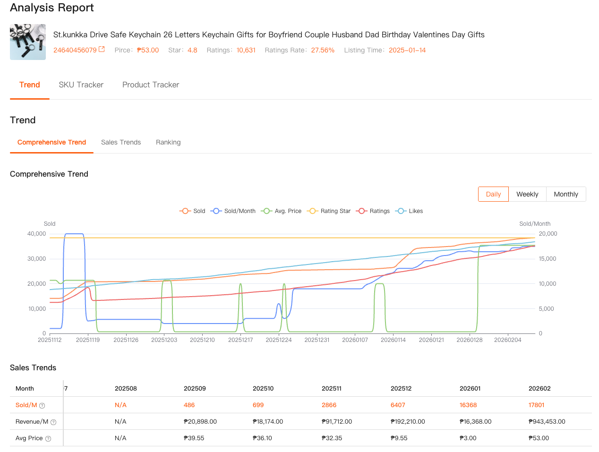Click product ID 24640456079 link

point(75,50)
